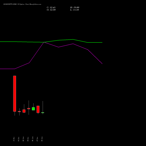Click the chart title text at top left
This screenshot has height=146, width=146.
coord(22,4)
